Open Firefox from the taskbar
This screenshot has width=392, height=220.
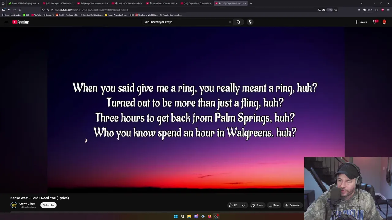[x=209, y=216]
